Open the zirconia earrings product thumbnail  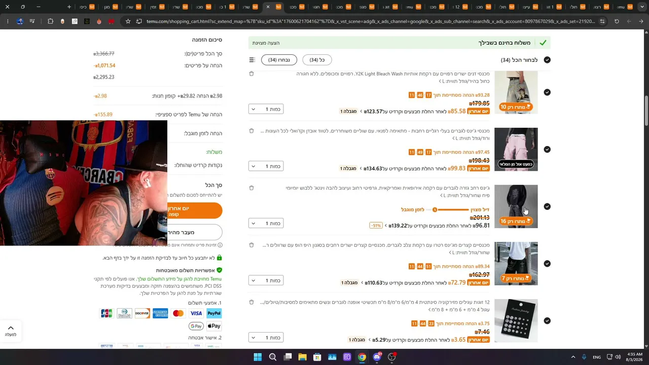tap(516, 321)
